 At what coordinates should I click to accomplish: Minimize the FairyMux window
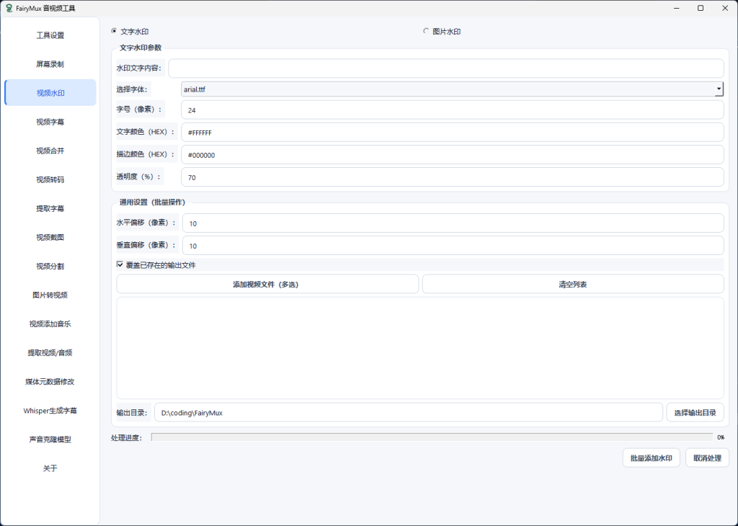676,8
